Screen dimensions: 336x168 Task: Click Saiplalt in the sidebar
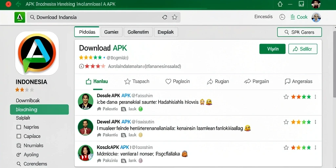[x=23, y=118]
